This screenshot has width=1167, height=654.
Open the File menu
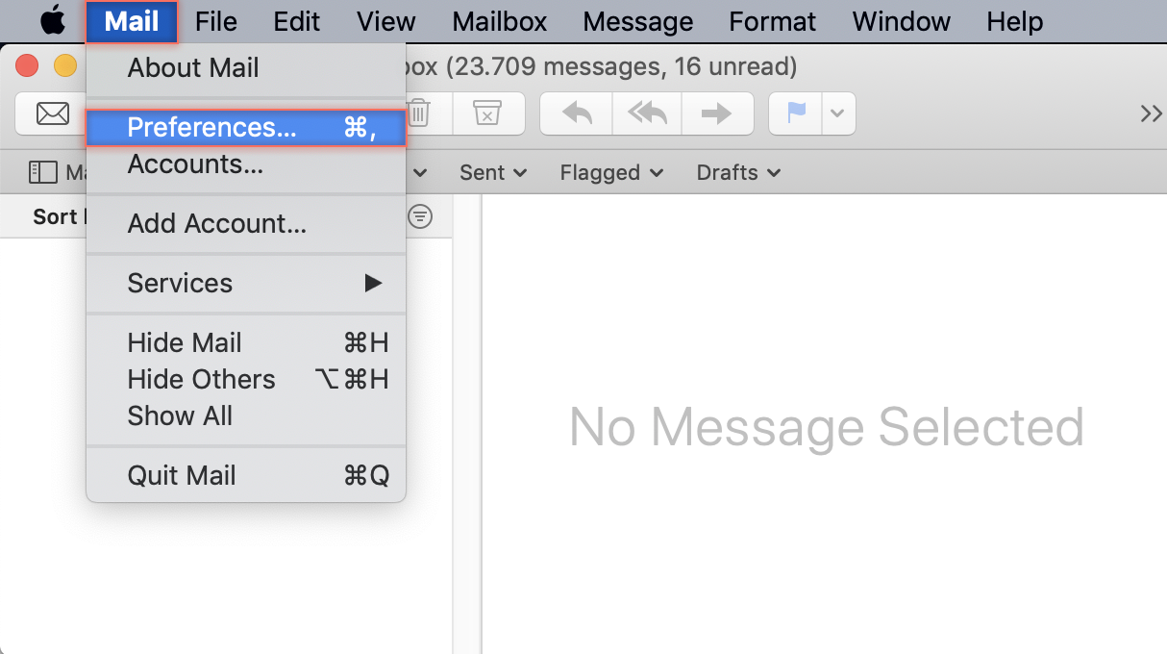[215, 21]
